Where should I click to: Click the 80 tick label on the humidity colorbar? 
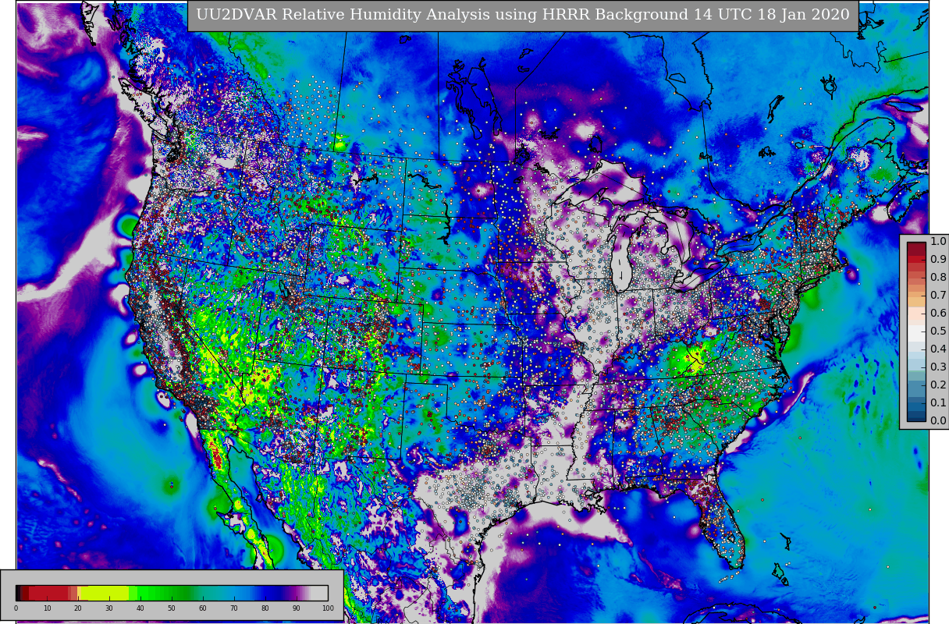point(265,608)
